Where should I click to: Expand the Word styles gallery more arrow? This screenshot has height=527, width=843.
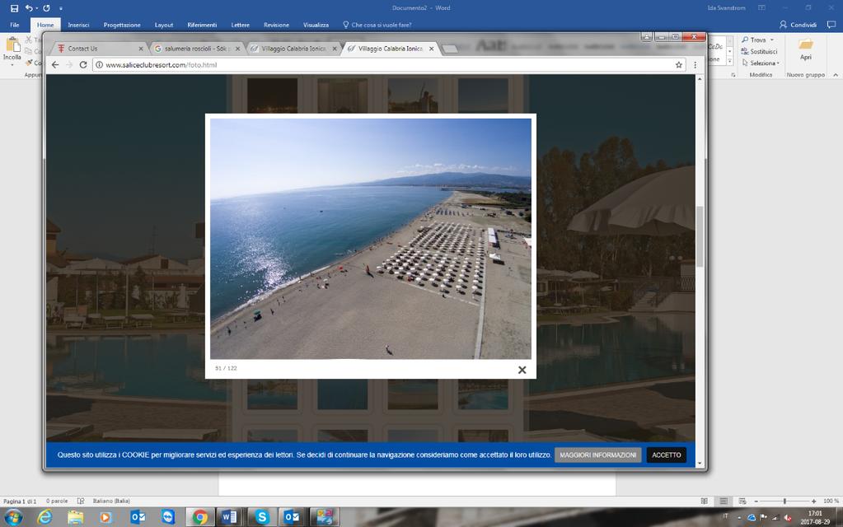point(729,62)
